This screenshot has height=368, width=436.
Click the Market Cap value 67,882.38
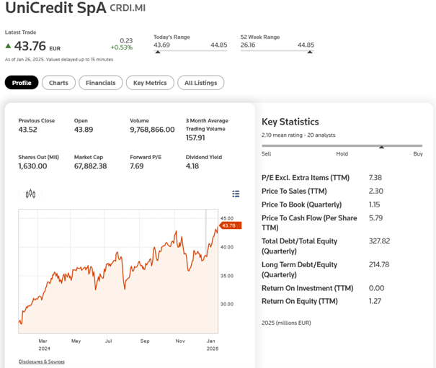coord(90,166)
